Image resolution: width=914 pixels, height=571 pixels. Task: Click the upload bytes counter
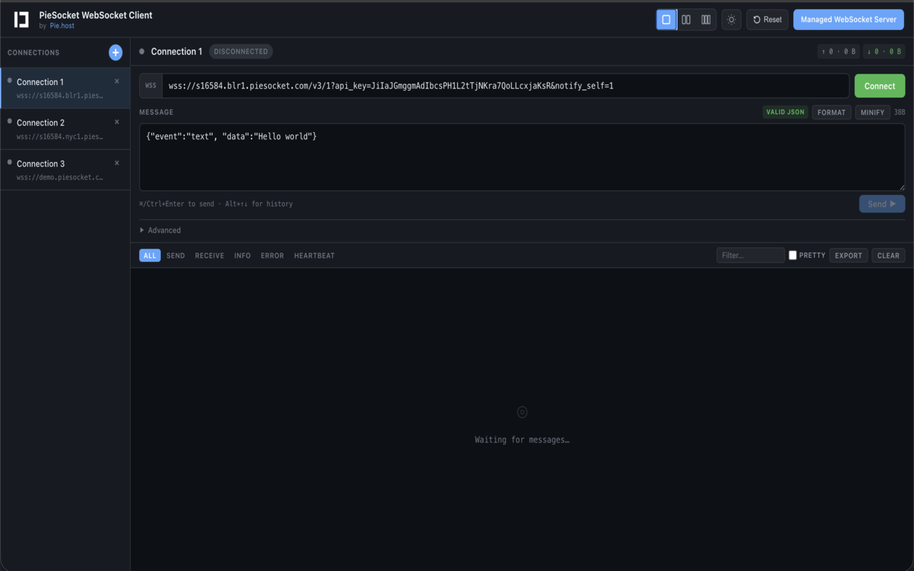click(x=839, y=51)
